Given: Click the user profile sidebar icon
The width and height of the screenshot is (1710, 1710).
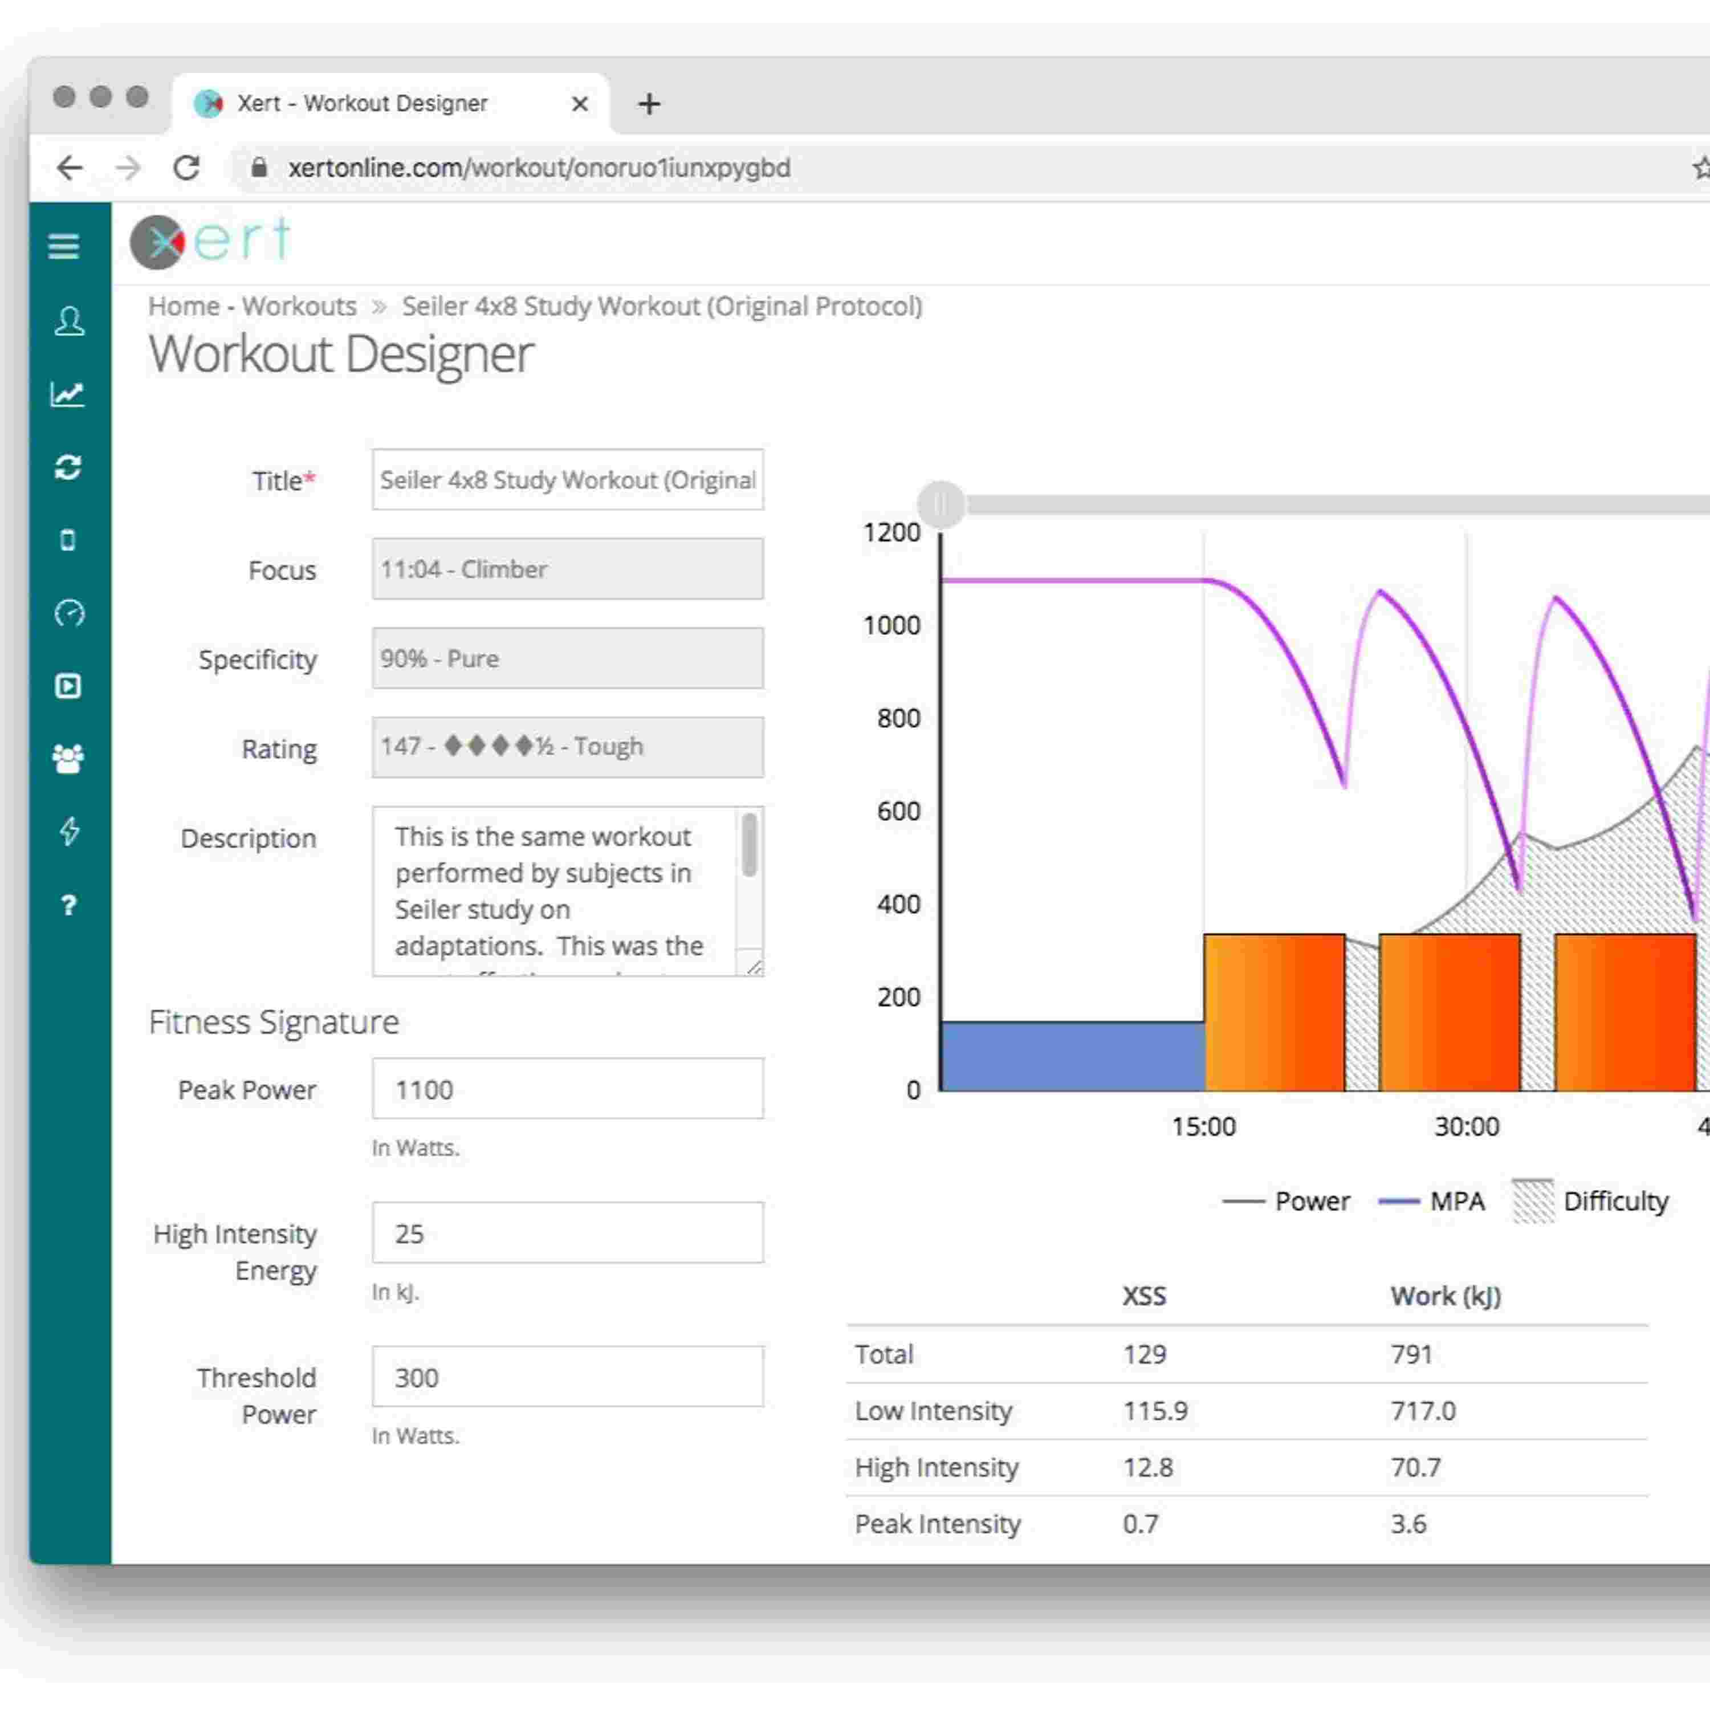Looking at the screenshot, I should (x=68, y=320).
